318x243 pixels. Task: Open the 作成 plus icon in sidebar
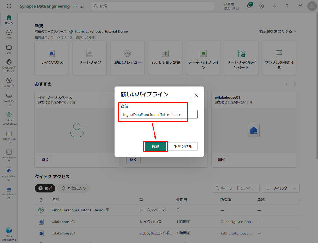[9, 33]
